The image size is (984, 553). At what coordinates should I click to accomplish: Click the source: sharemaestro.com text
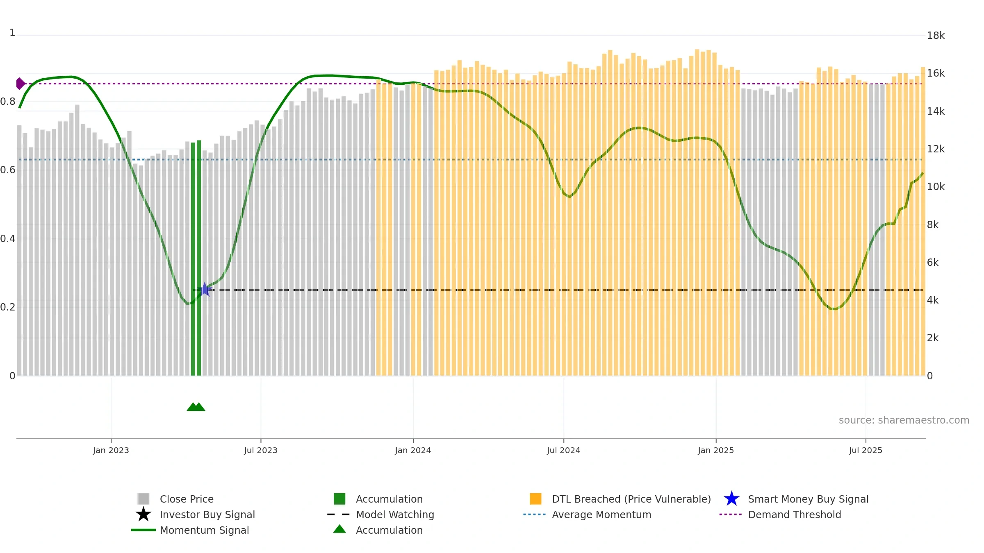[x=904, y=420]
